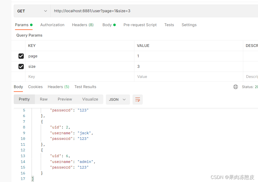258x182 pixels.
Task: Uncheck the size parameter checkbox
Action: pos(21,67)
